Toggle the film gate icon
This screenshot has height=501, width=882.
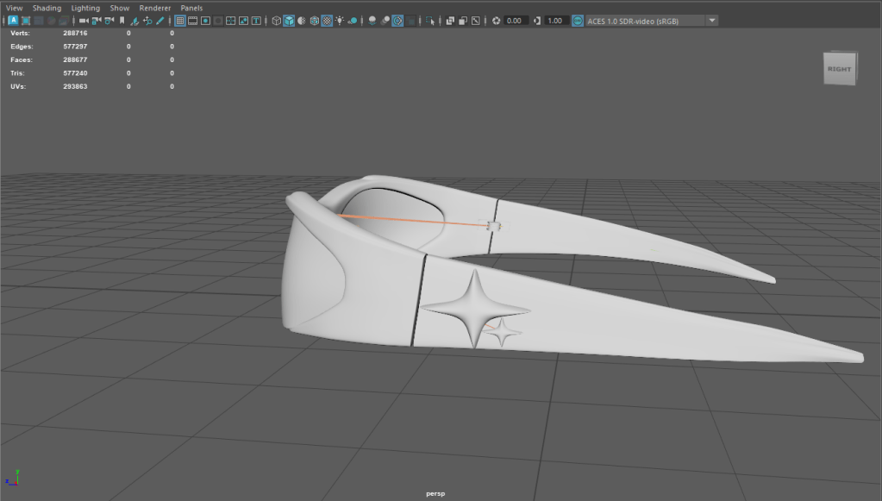pos(192,21)
